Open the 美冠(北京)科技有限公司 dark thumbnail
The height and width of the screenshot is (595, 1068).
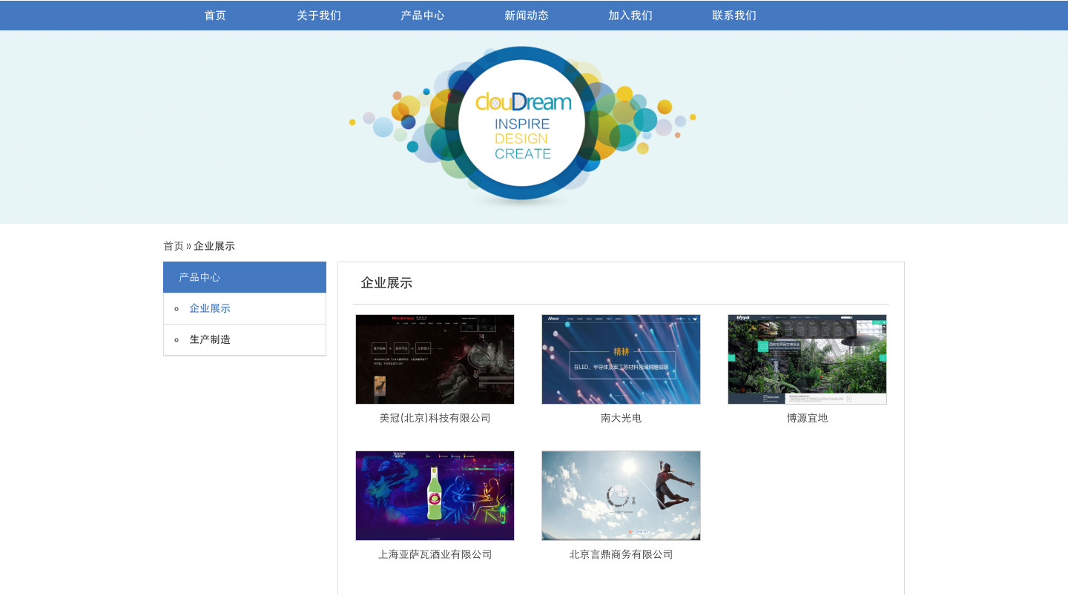[x=435, y=359]
